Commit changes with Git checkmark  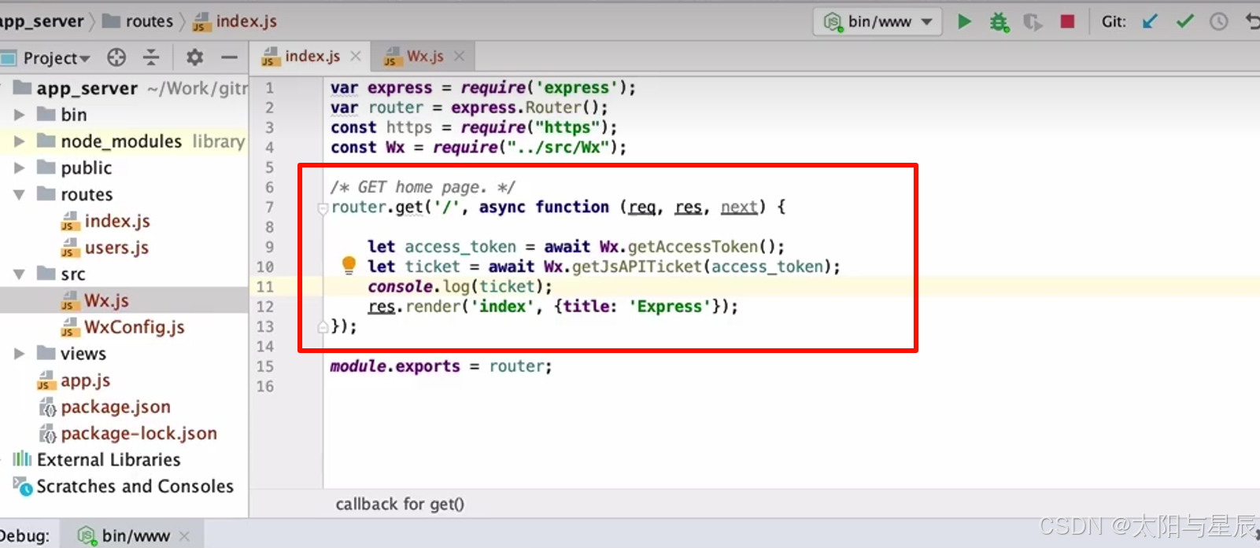pos(1184,21)
